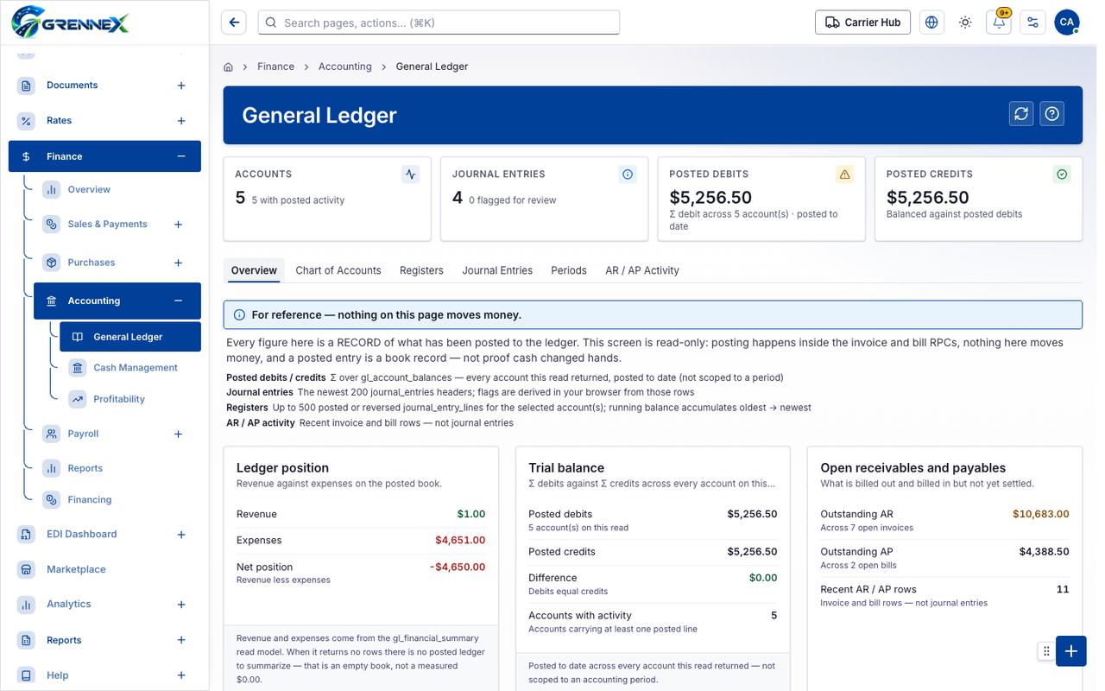The height and width of the screenshot is (691, 1105).
Task: Click the back arrow button in top bar
Action: pyautogui.click(x=234, y=22)
